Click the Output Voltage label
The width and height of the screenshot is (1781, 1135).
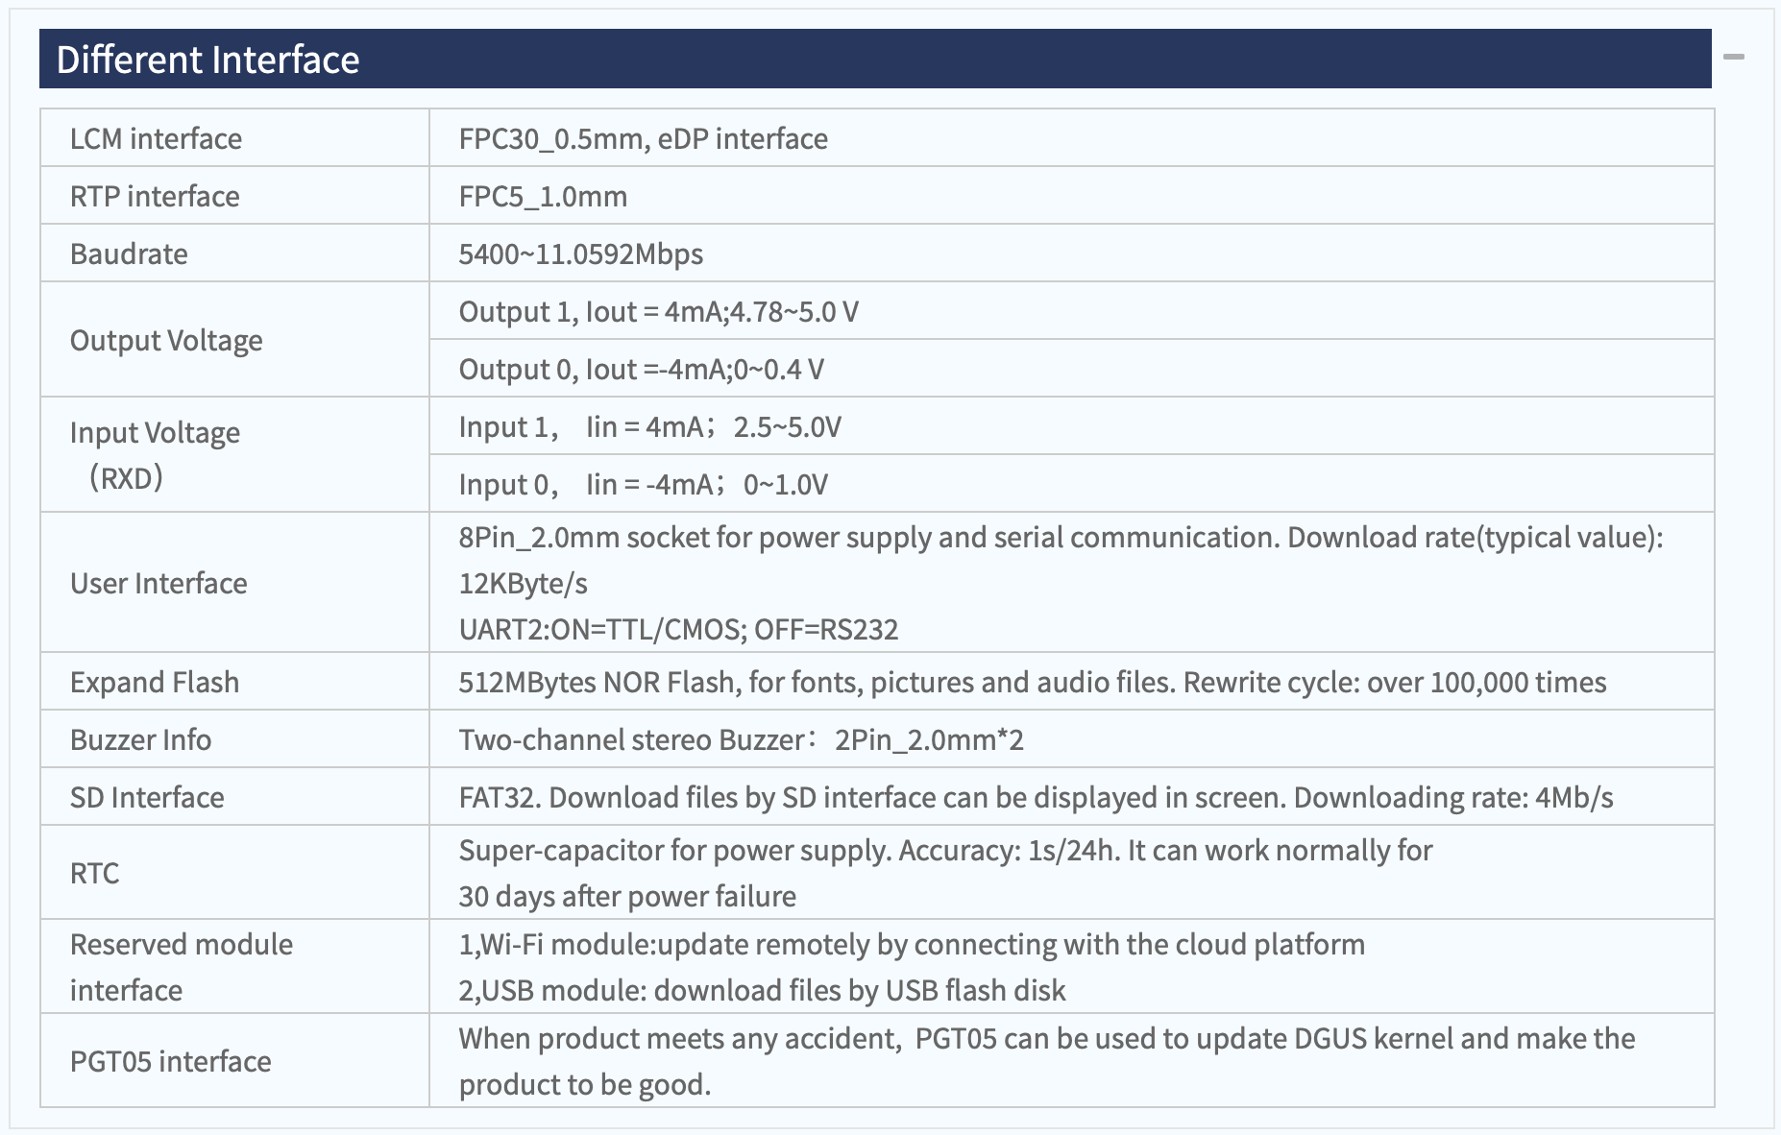pyautogui.click(x=166, y=340)
